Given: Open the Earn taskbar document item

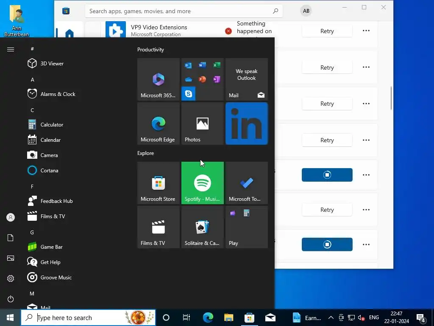Looking at the screenshot, I should point(307,318).
